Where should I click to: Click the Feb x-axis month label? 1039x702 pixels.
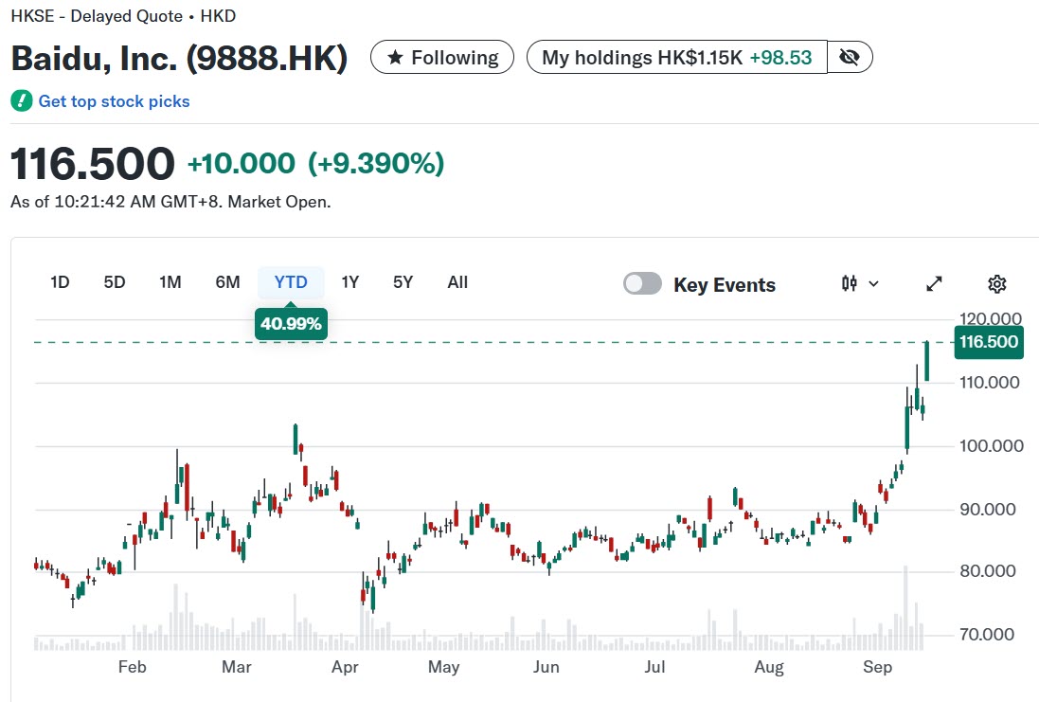click(132, 667)
